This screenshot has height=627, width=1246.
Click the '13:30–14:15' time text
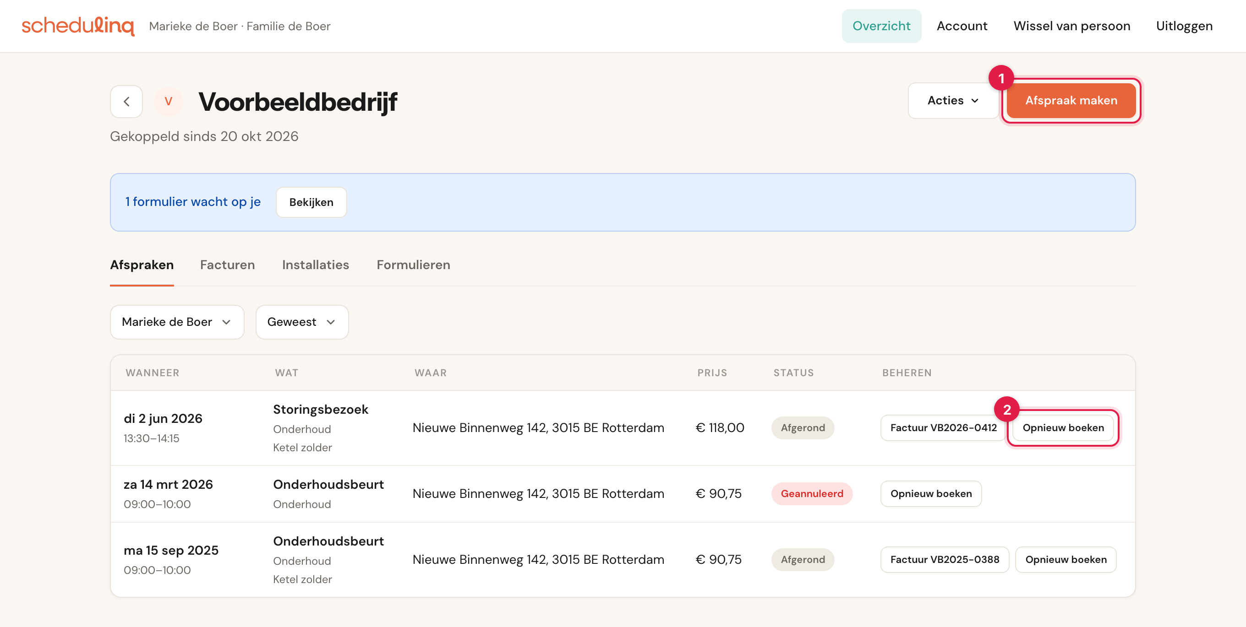click(x=151, y=438)
